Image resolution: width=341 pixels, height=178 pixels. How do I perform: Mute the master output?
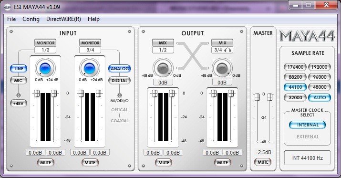point(263,162)
